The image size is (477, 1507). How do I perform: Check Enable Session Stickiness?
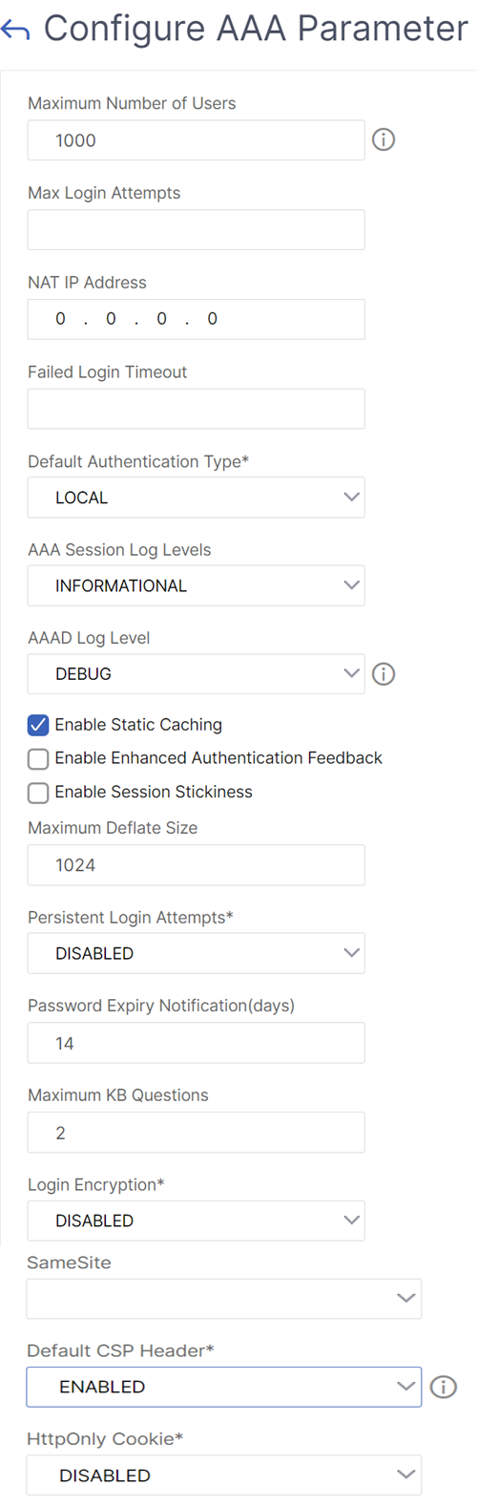(x=38, y=793)
